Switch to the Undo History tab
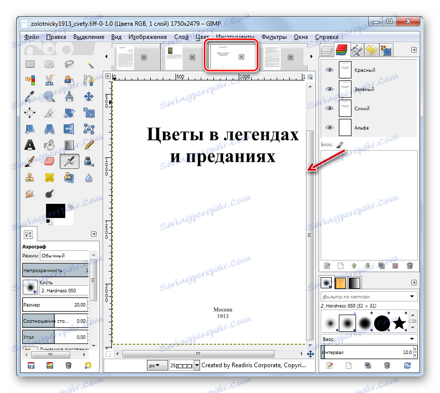The height and width of the screenshot is (393, 440). [371, 50]
